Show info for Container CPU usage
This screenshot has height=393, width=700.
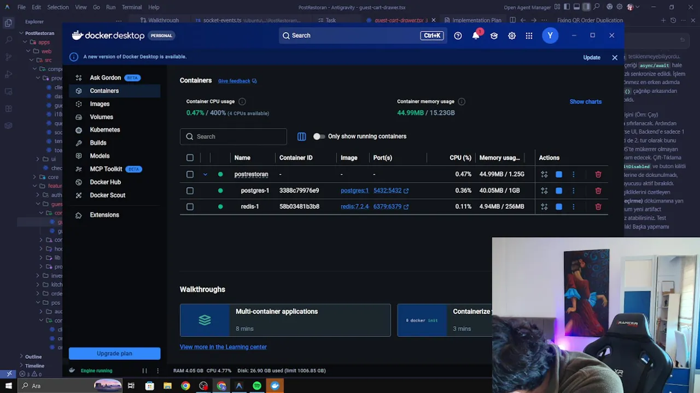click(242, 102)
